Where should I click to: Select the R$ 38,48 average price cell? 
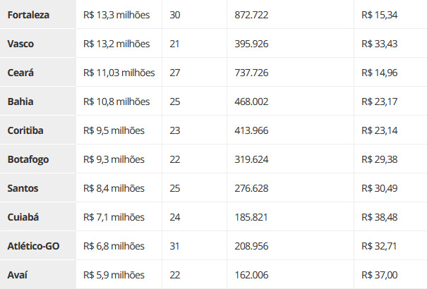click(x=390, y=217)
